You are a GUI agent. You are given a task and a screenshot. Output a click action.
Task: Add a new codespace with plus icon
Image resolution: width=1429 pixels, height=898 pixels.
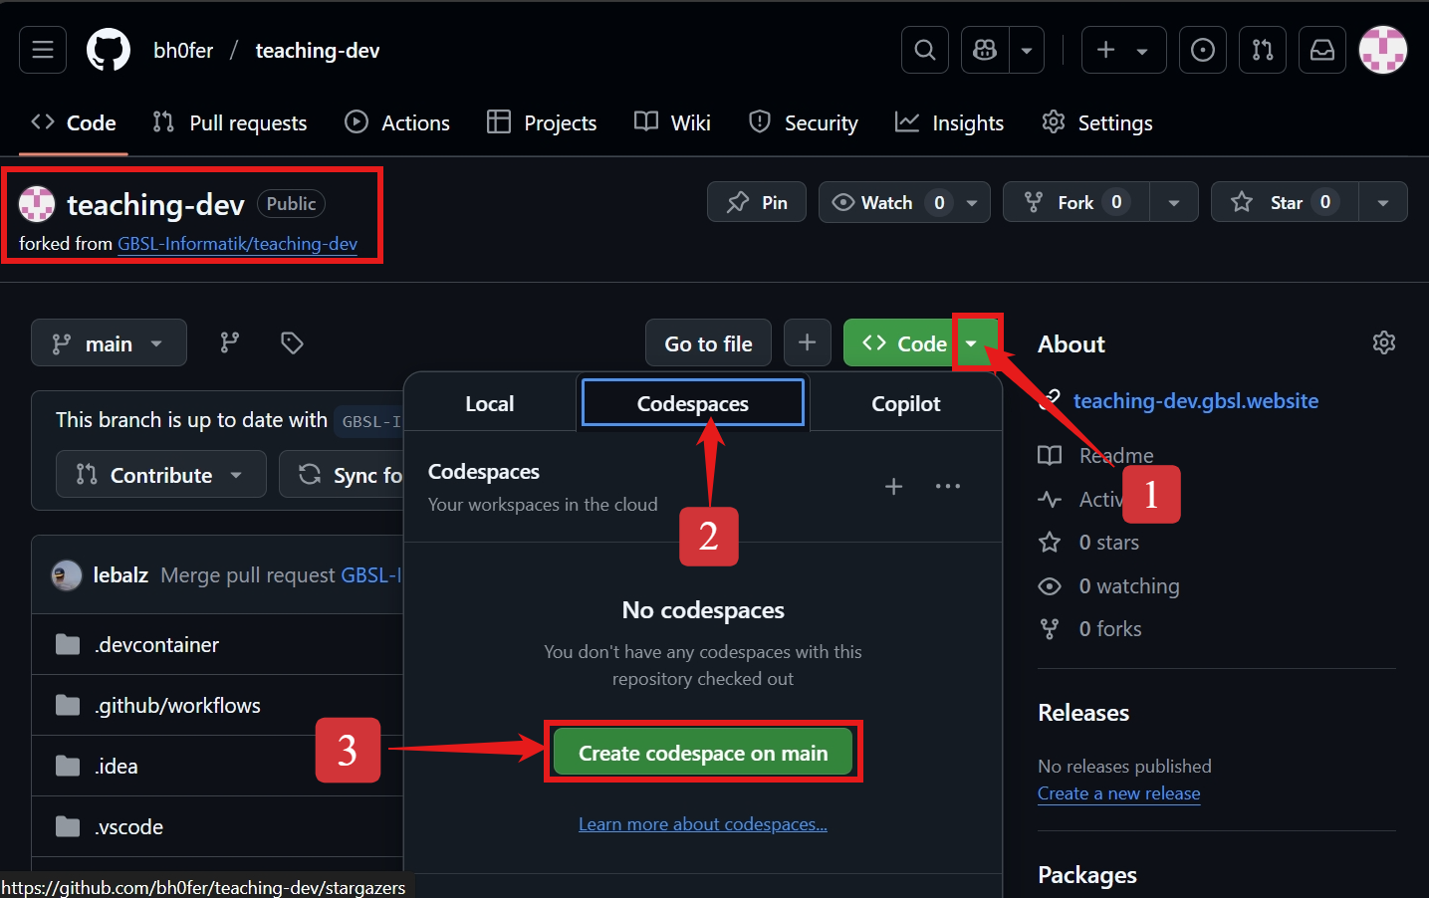tap(893, 486)
